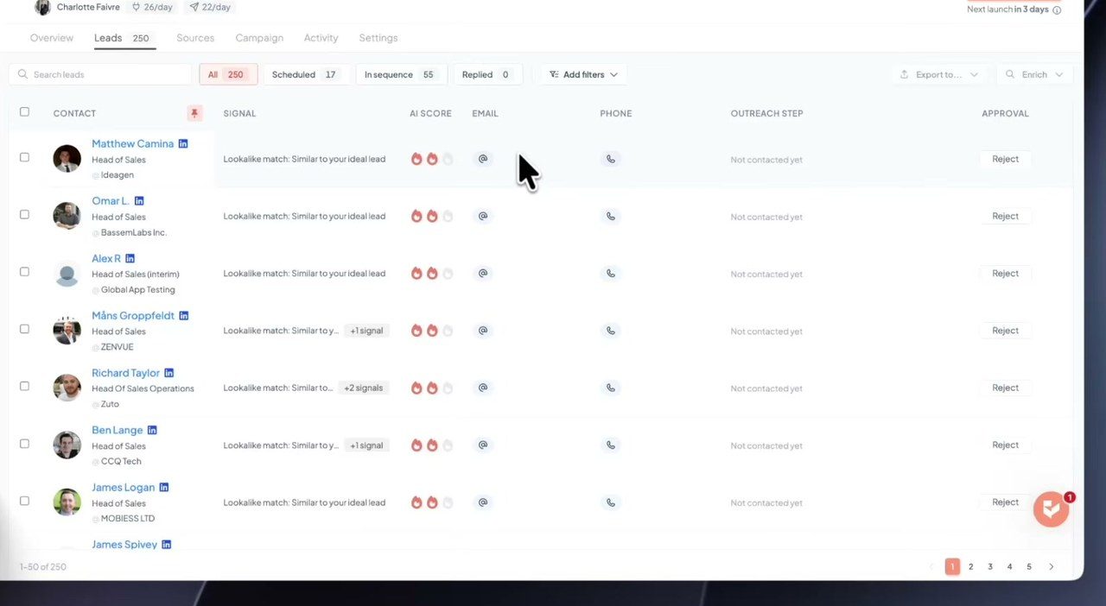Click AI score flames for Ben Lange
The width and height of the screenshot is (1106, 606).
[x=432, y=445]
